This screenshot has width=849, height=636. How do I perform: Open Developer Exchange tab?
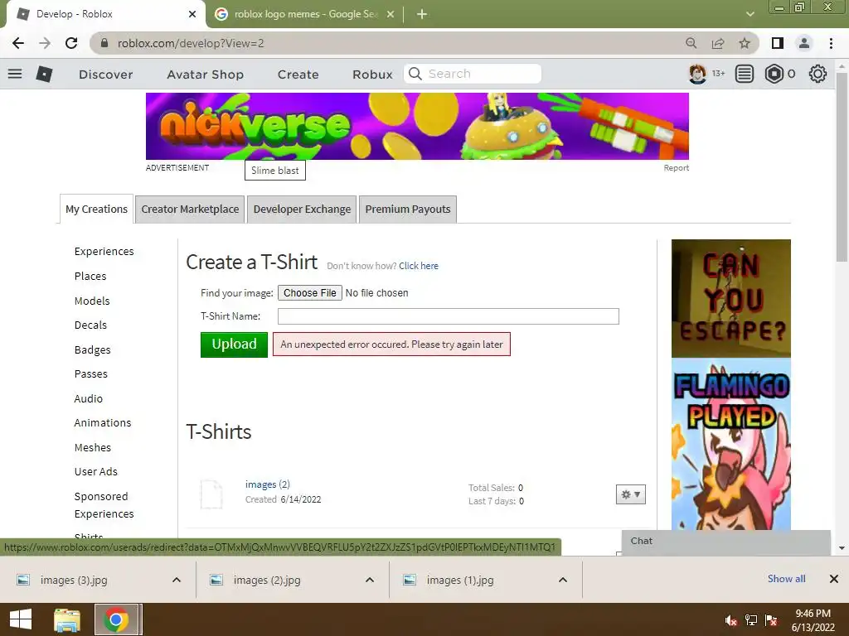(302, 209)
